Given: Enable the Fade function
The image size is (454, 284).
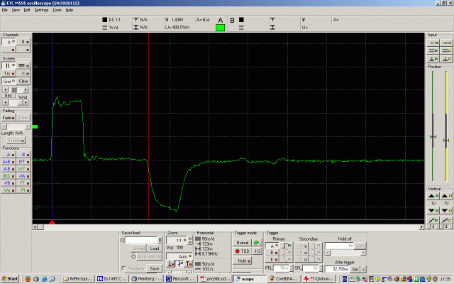Looking at the screenshot, I should (x=8, y=117).
